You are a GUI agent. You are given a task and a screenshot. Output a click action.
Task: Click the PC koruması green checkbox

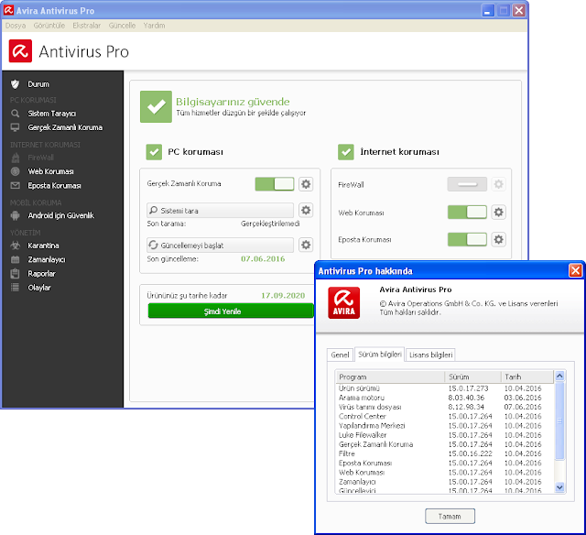[x=154, y=152]
